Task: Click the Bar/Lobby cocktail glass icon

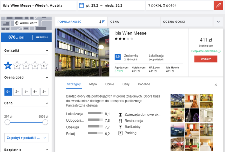Action: (120, 127)
